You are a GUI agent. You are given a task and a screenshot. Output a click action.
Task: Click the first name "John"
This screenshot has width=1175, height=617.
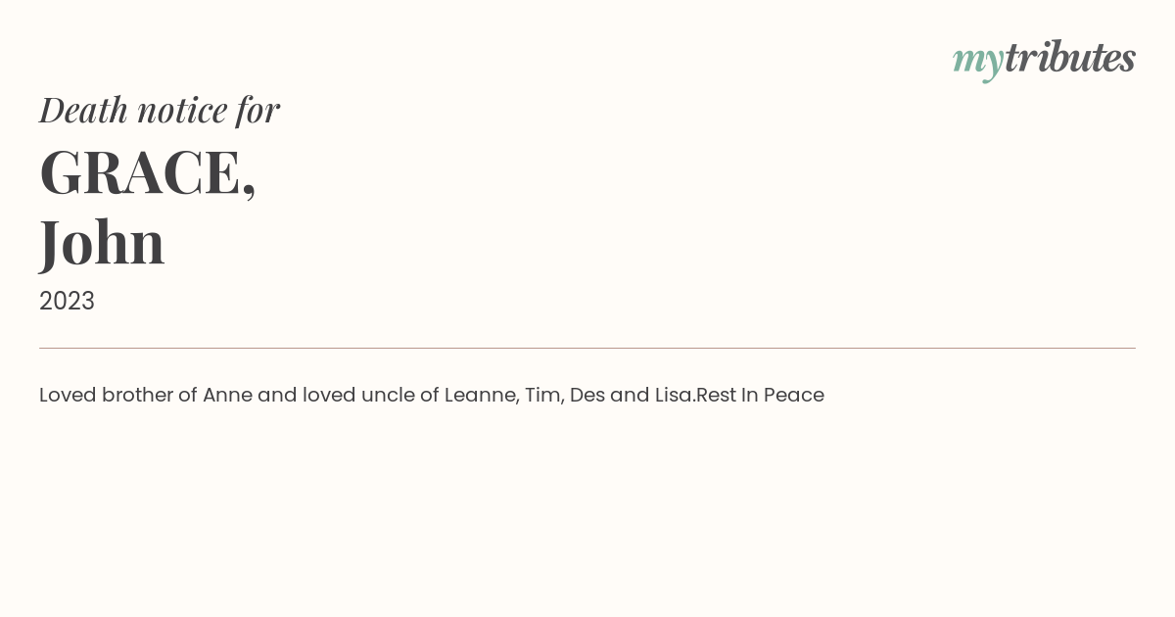pos(102,243)
